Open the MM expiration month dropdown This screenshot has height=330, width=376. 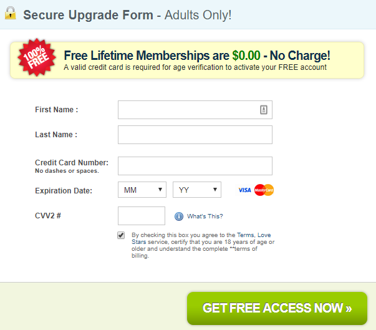click(x=142, y=190)
